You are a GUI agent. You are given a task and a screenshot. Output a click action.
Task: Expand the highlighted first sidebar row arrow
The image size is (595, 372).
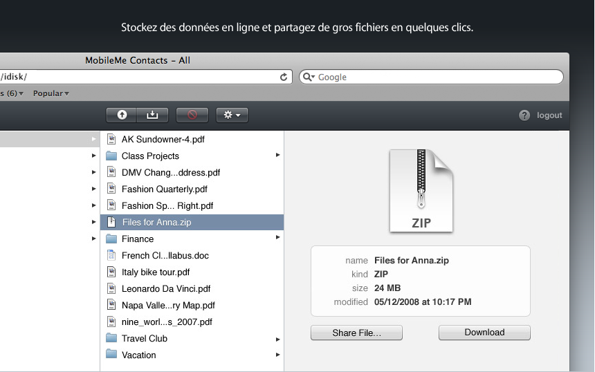[x=93, y=139]
